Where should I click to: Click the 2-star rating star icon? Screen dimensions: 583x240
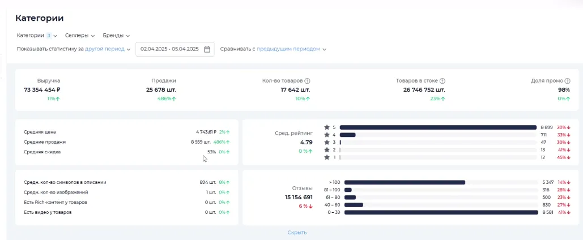pos(326,150)
